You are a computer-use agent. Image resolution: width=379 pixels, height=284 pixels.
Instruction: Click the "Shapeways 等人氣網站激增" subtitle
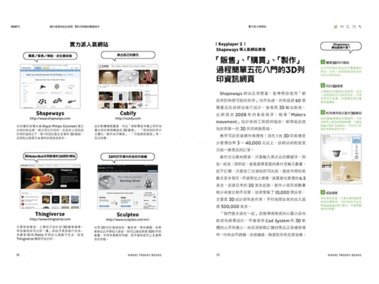coord(241,50)
